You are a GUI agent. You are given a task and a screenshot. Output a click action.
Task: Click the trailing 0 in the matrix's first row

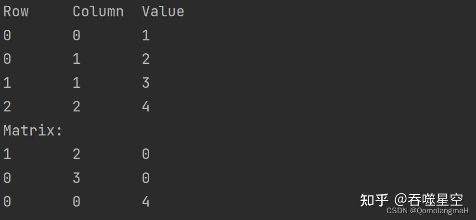click(146, 154)
